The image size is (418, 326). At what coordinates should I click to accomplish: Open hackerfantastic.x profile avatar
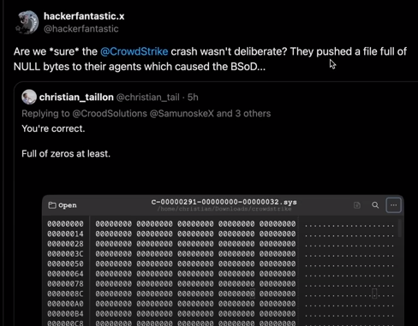pos(27,22)
